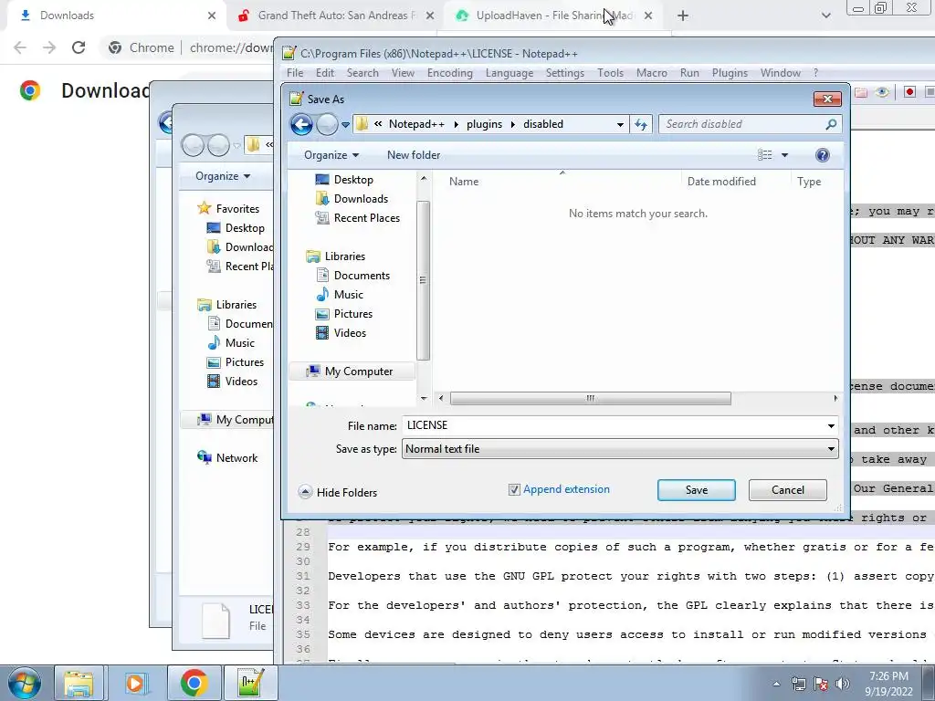This screenshot has width=935, height=701.
Task: Click the change view icon in Save As
Action: [765, 155]
